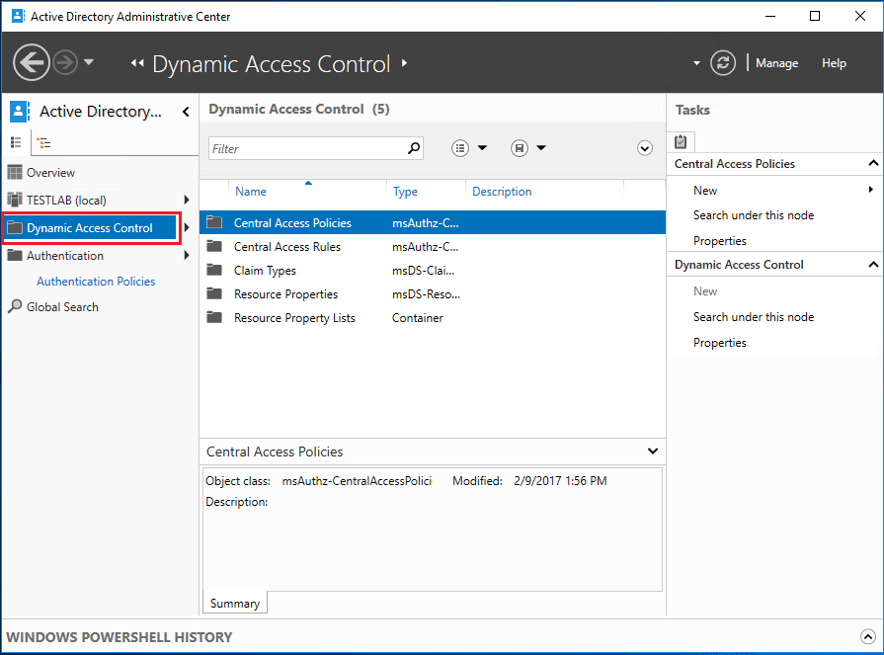Expand the Windows PowerShell History panel
884x655 pixels.
(x=866, y=637)
